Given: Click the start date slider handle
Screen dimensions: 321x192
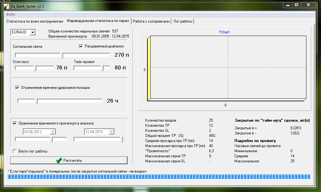Looking at the screenshot, I should click(x=52, y=140).
